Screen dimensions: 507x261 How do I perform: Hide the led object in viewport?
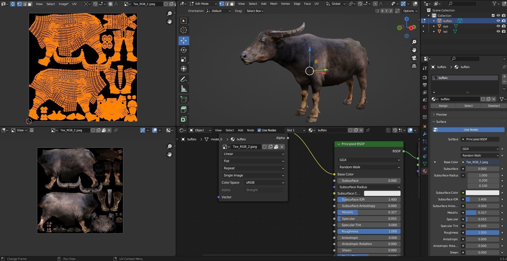click(x=498, y=31)
